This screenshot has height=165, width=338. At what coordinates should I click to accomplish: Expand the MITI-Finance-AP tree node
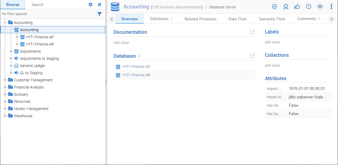pyautogui.click(x=17, y=37)
